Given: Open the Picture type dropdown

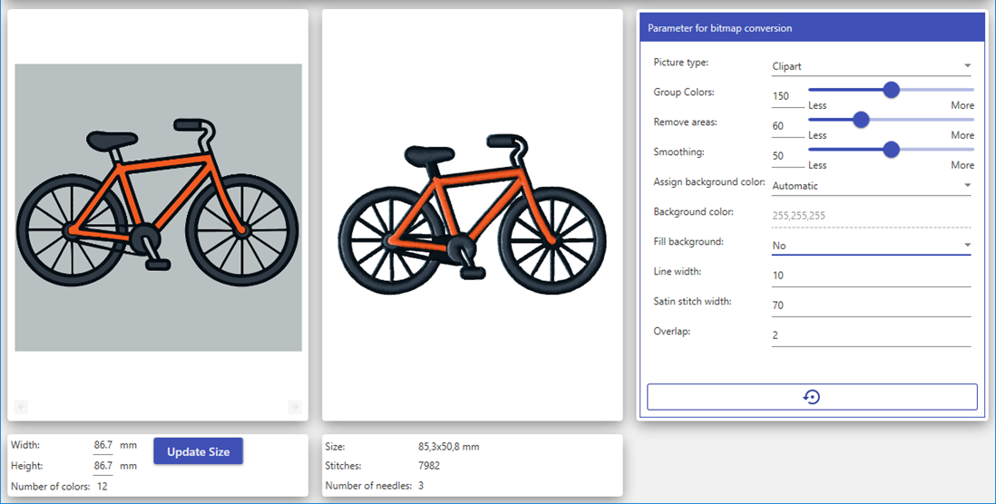Looking at the screenshot, I should [x=871, y=66].
